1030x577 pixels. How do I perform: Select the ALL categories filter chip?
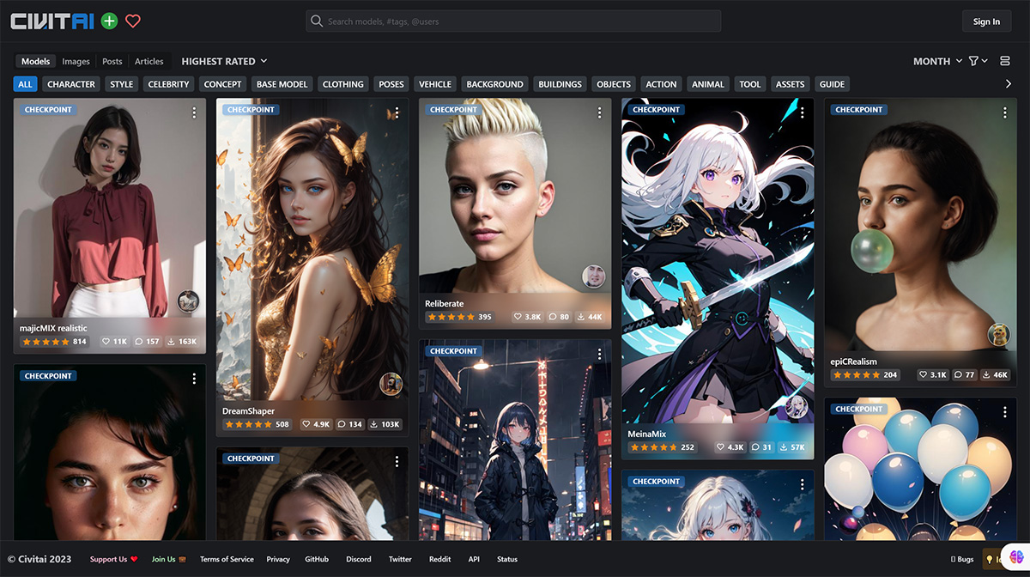[25, 83]
